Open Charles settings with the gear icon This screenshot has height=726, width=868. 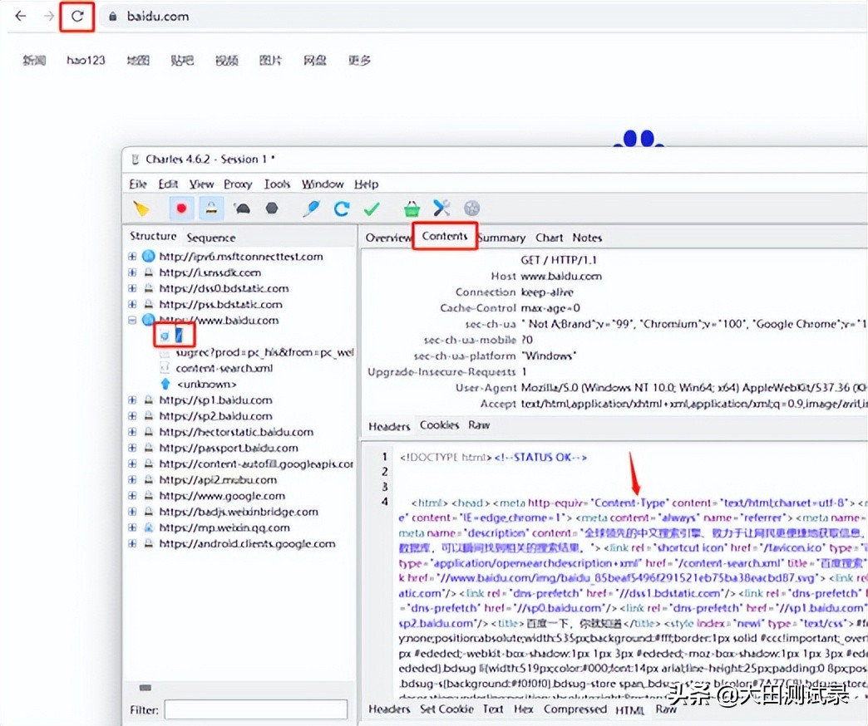(471, 208)
